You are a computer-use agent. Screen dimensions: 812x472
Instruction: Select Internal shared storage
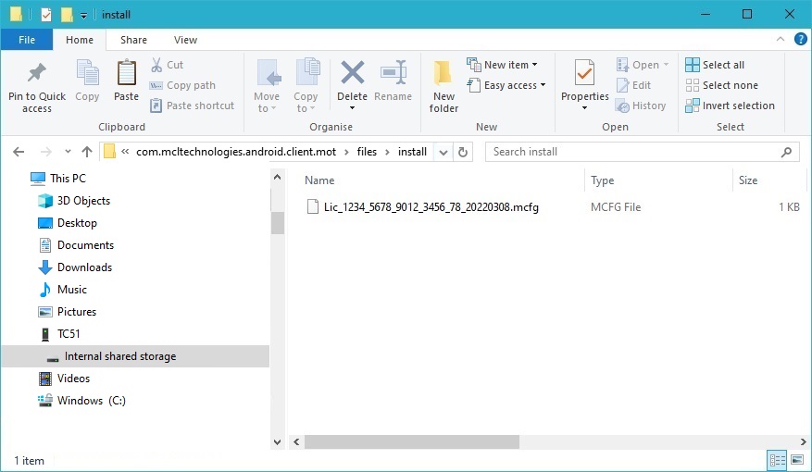pyautogui.click(x=135, y=356)
